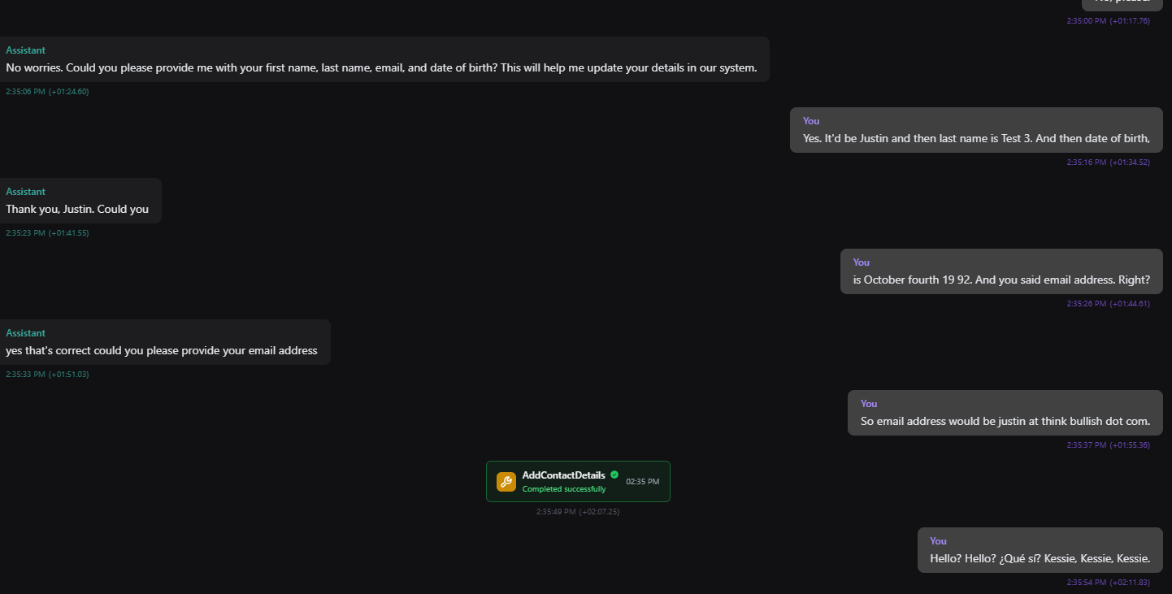The image size is (1172, 594).
Task: Click the 2:35:16 PM (+01:34.52) timestamp
Action: tap(1109, 163)
